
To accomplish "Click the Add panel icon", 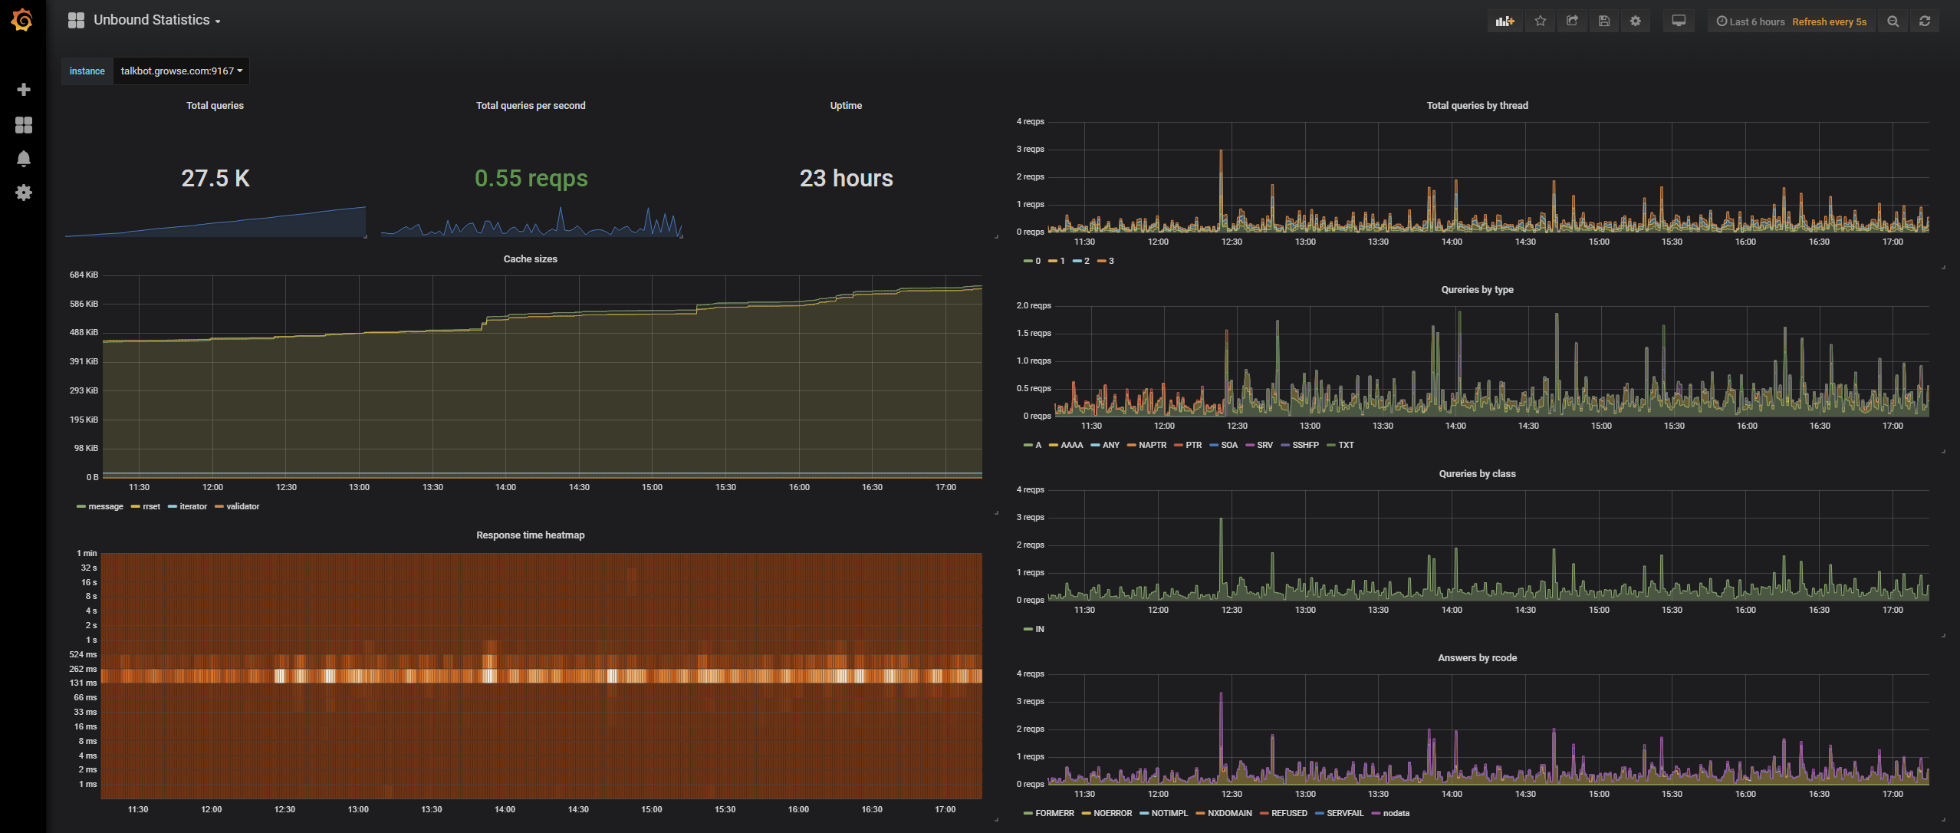I will (x=1505, y=21).
